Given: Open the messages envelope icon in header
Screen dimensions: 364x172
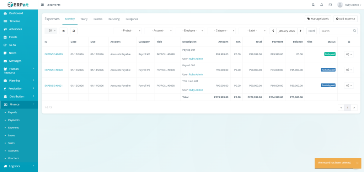Looking at the screenshot, I should [330, 5].
